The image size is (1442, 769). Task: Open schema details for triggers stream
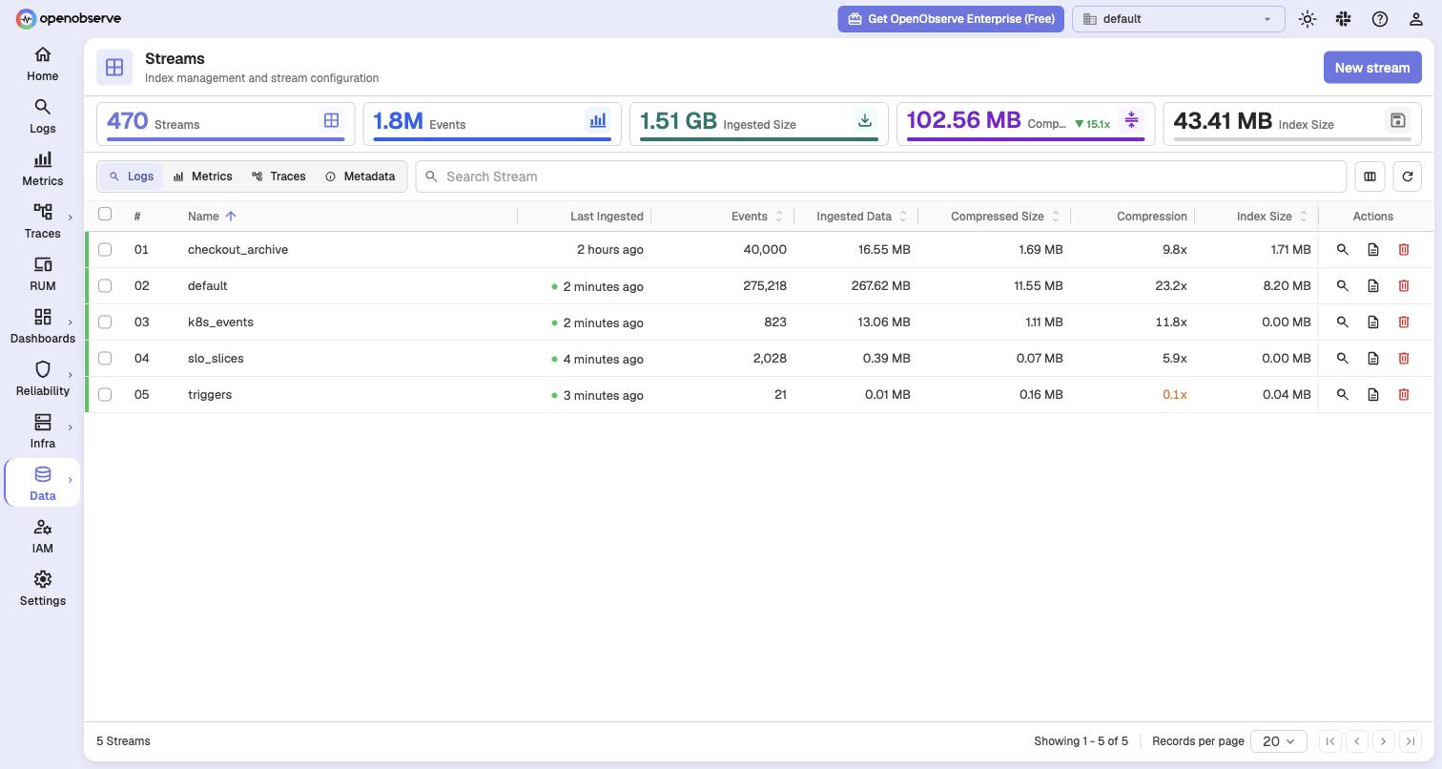pyautogui.click(x=1373, y=395)
